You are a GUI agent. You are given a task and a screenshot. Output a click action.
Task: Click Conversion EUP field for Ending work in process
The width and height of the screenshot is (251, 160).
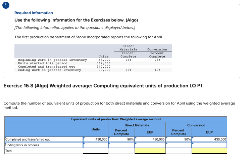click(x=209, y=145)
